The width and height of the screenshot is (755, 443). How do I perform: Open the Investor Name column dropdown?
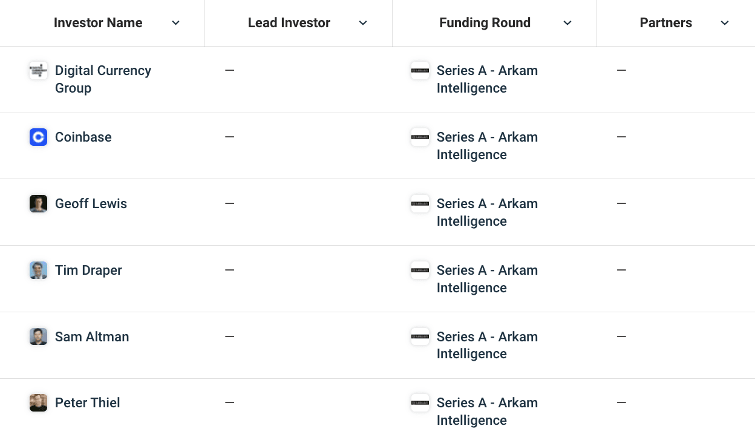pyautogui.click(x=175, y=23)
